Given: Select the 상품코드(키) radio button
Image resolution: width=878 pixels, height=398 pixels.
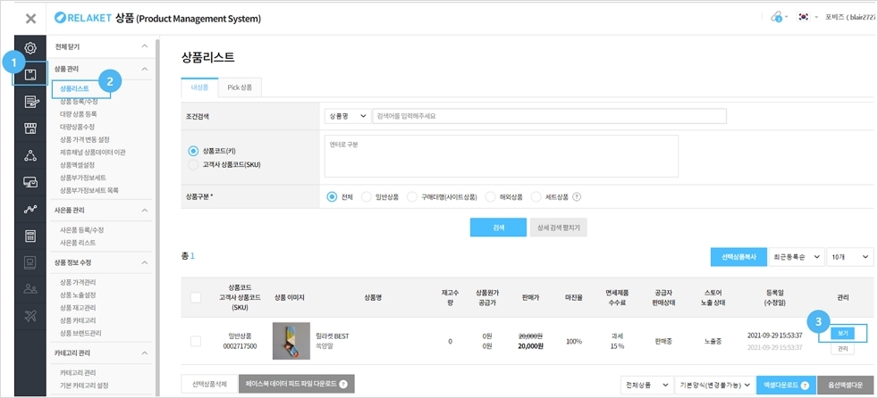Looking at the screenshot, I should (193, 152).
